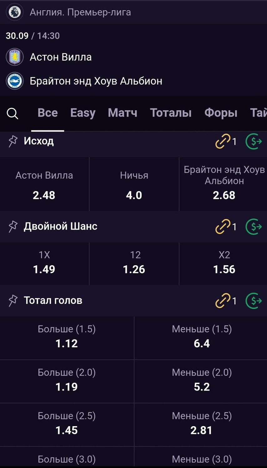Pin the Двойной Шанс market

[13, 227]
